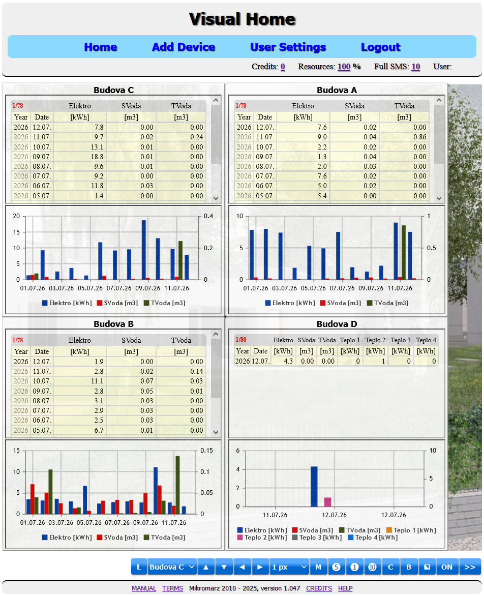Toggle Teplo 2 series in Budova D legend
This screenshot has width=484, height=596.
pos(262,538)
